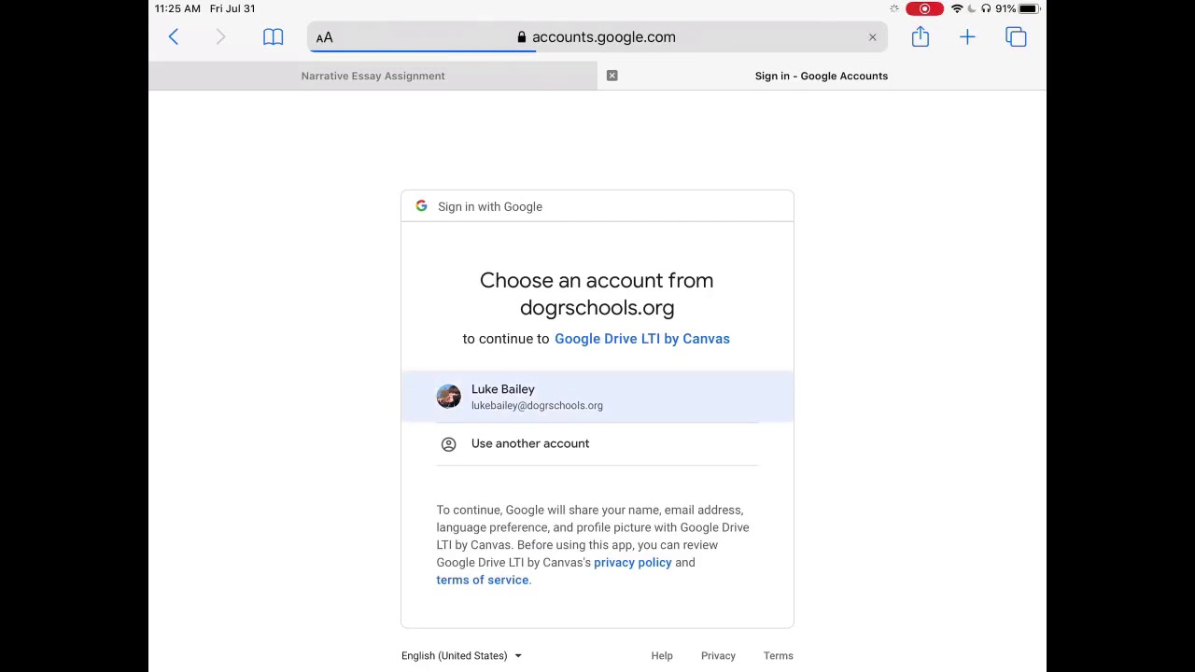Close the Sign in Google Accounts tab
1195x672 pixels.
tap(612, 76)
